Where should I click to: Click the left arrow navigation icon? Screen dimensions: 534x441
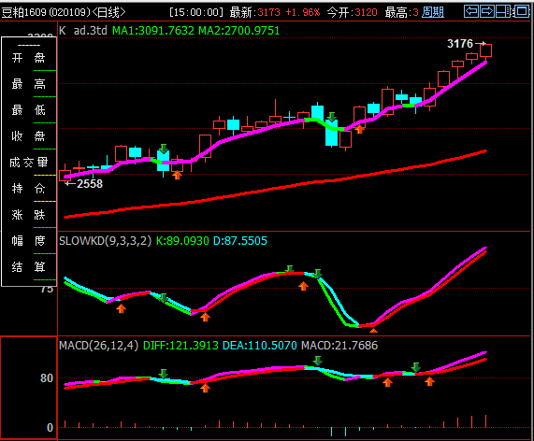click(471, 11)
